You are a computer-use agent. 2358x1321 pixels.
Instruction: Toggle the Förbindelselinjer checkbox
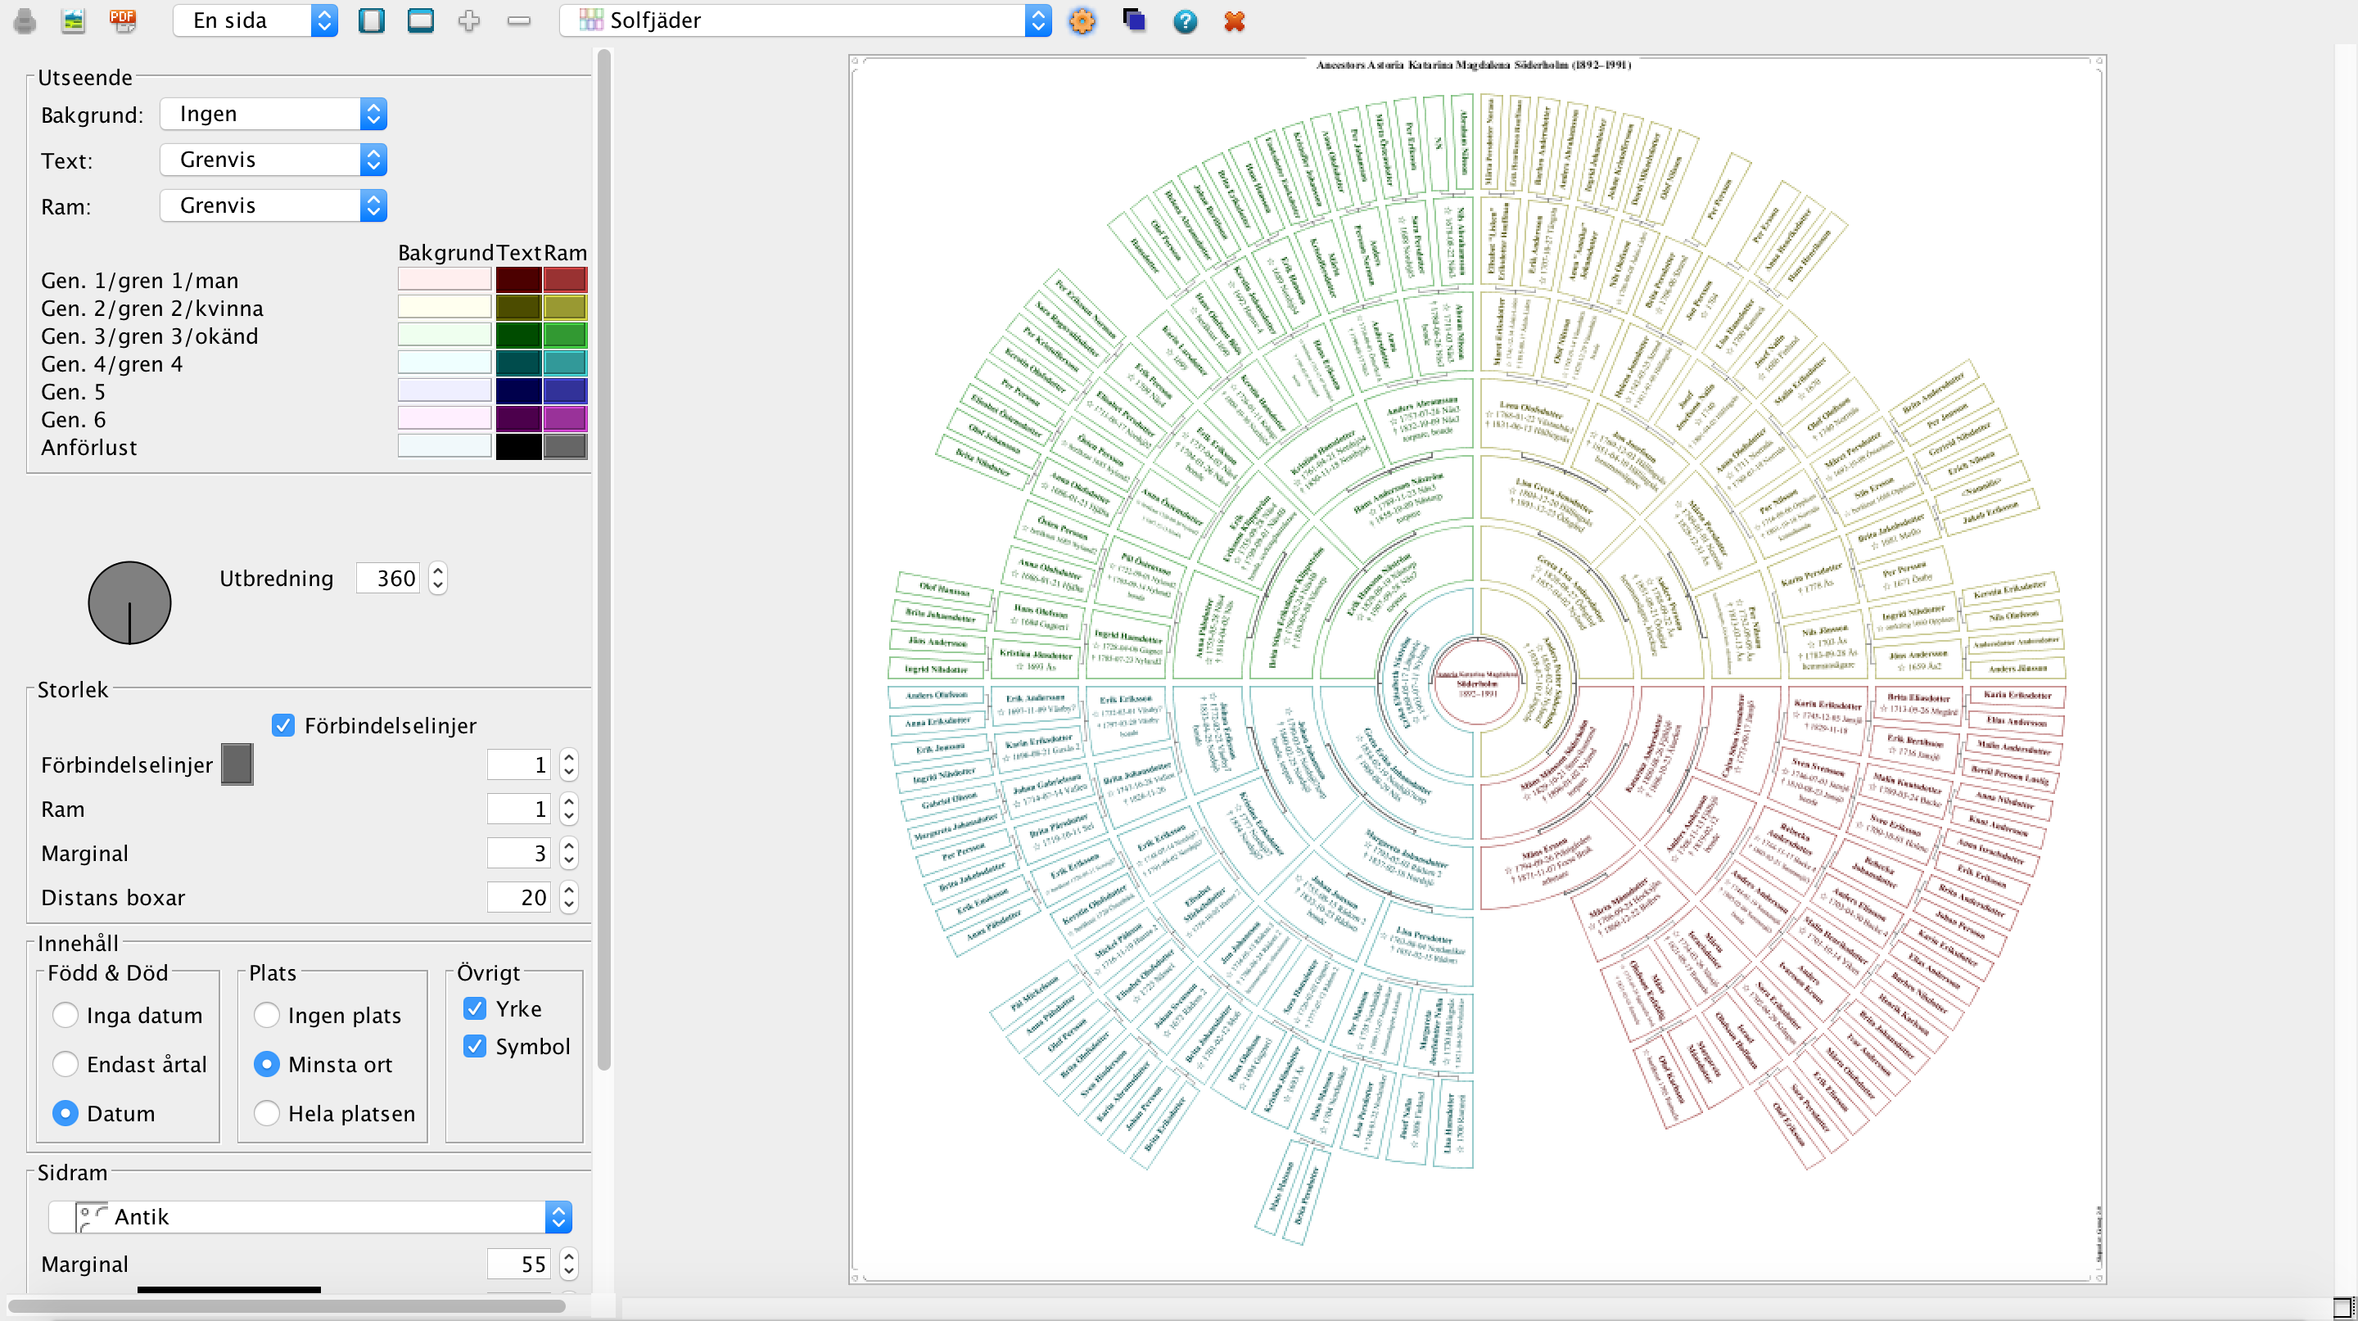284,725
